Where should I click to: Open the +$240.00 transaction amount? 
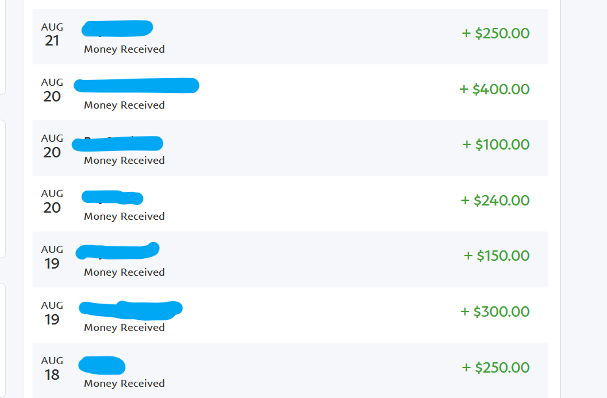click(495, 200)
